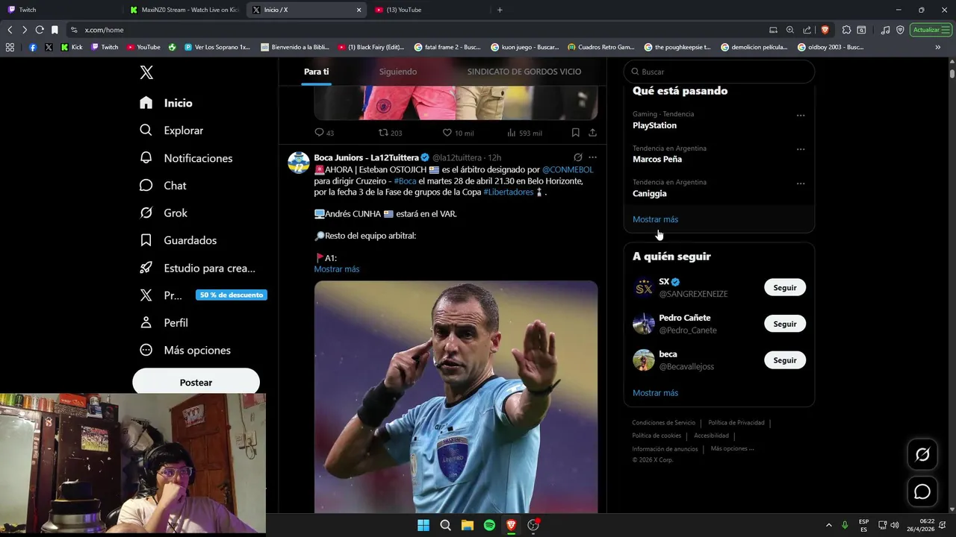Follow Pedro Cañete

(x=785, y=324)
